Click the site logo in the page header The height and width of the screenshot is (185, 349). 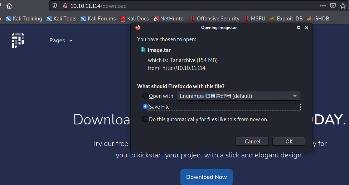pyautogui.click(x=18, y=41)
